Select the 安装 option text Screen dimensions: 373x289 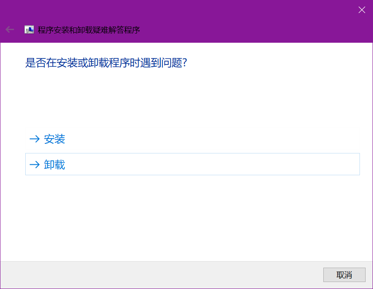click(x=54, y=139)
